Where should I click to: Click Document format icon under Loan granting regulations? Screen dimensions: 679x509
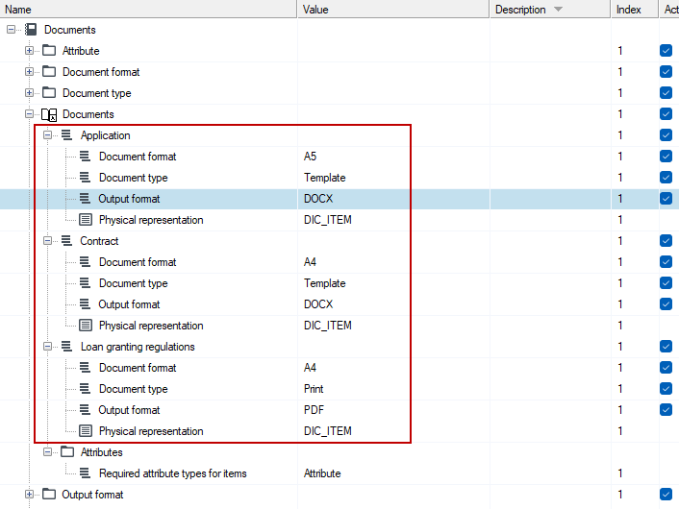[85, 367]
